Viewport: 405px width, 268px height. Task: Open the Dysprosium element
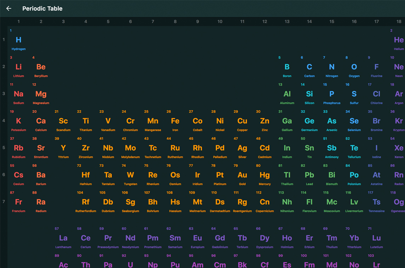(x=265, y=238)
